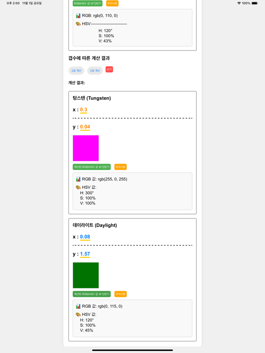Click bar chart icon beside rgb(255, 0, 255)
The width and height of the screenshot is (265, 353).
pos(78,179)
